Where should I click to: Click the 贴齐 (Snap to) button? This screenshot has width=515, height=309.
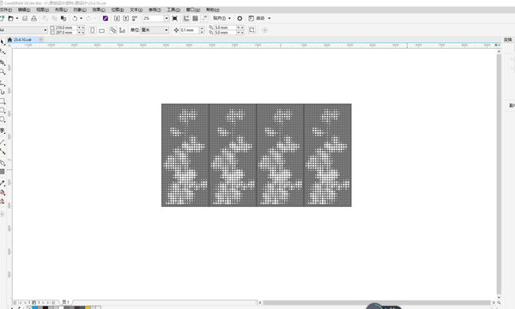click(222, 18)
